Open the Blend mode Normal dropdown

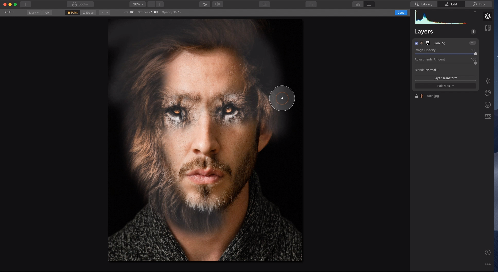tap(432, 70)
